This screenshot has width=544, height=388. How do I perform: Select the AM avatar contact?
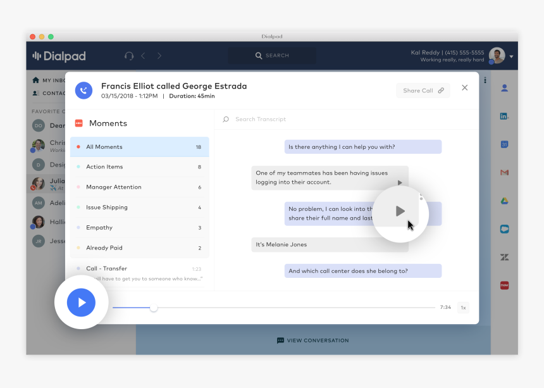(x=39, y=203)
